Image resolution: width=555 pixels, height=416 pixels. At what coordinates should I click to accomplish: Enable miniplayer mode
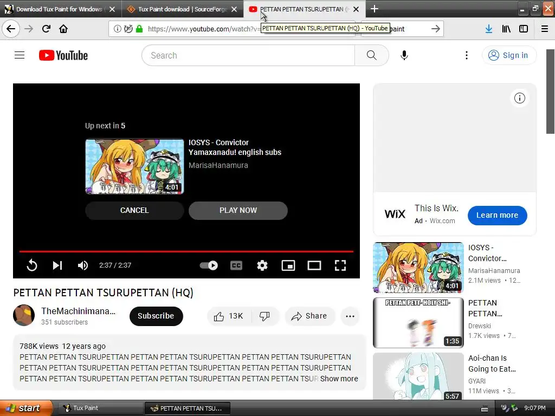288,265
